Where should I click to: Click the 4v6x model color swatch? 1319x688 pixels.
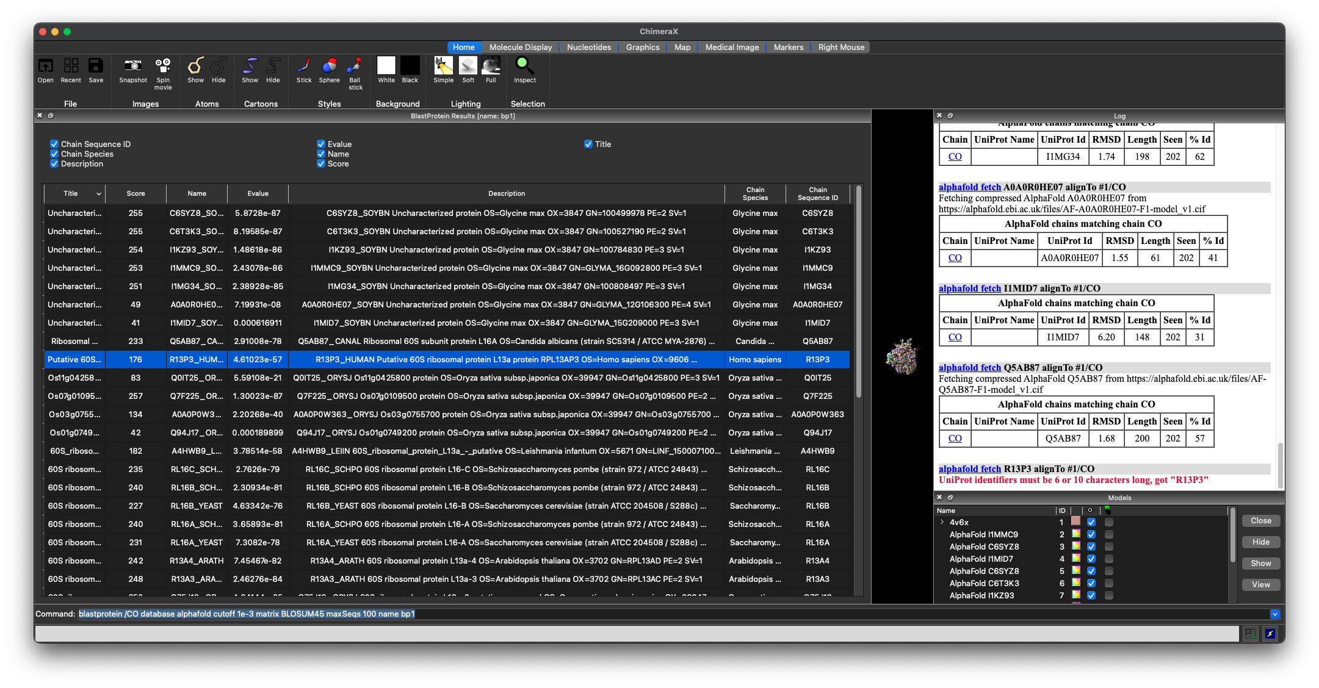click(1075, 522)
